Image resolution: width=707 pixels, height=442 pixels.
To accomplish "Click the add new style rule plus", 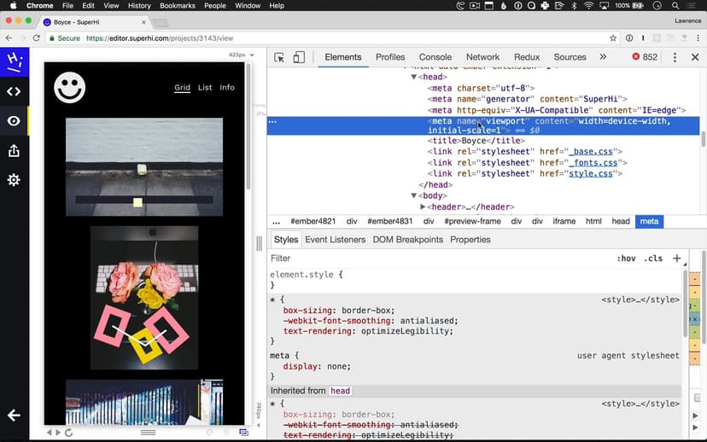I will 676,258.
